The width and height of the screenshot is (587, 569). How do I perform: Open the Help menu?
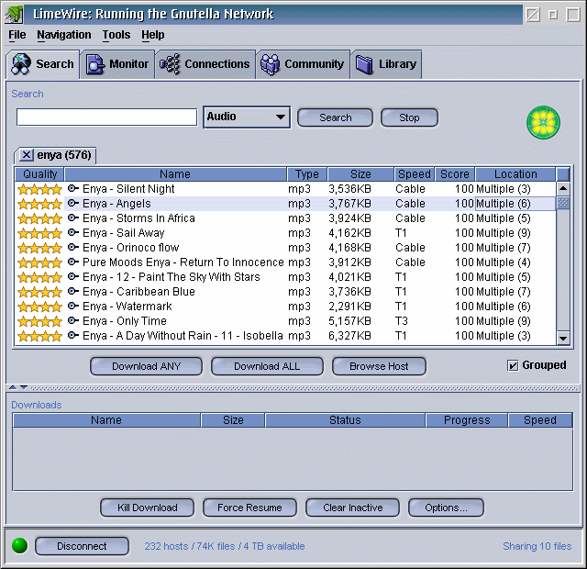click(x=153, y=35)
